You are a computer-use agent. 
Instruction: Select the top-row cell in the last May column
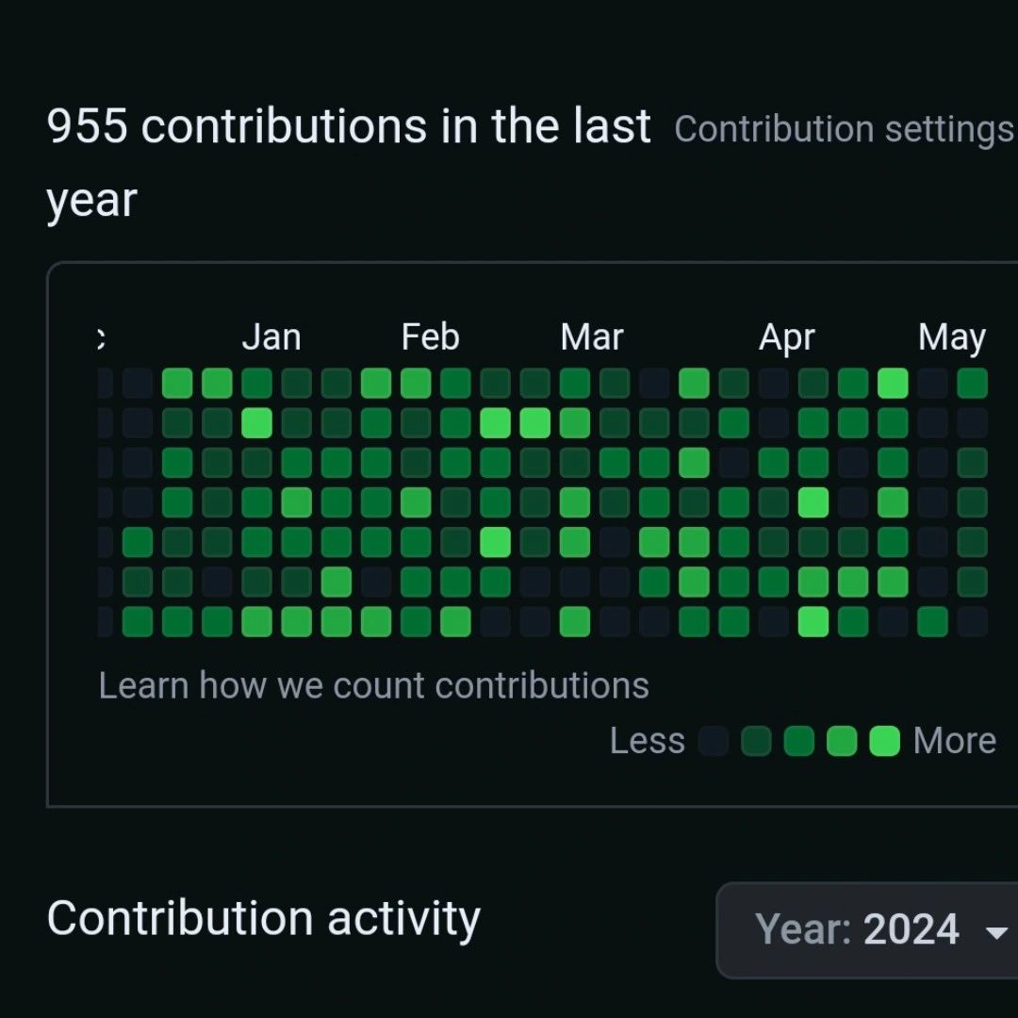(973, 383)
